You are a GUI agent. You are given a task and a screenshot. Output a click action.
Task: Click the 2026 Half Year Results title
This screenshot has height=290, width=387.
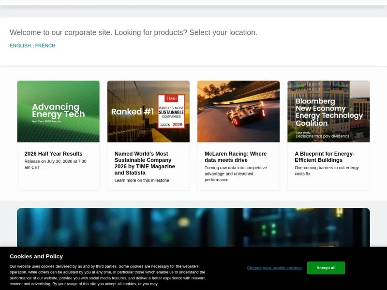tap(53, 154)
